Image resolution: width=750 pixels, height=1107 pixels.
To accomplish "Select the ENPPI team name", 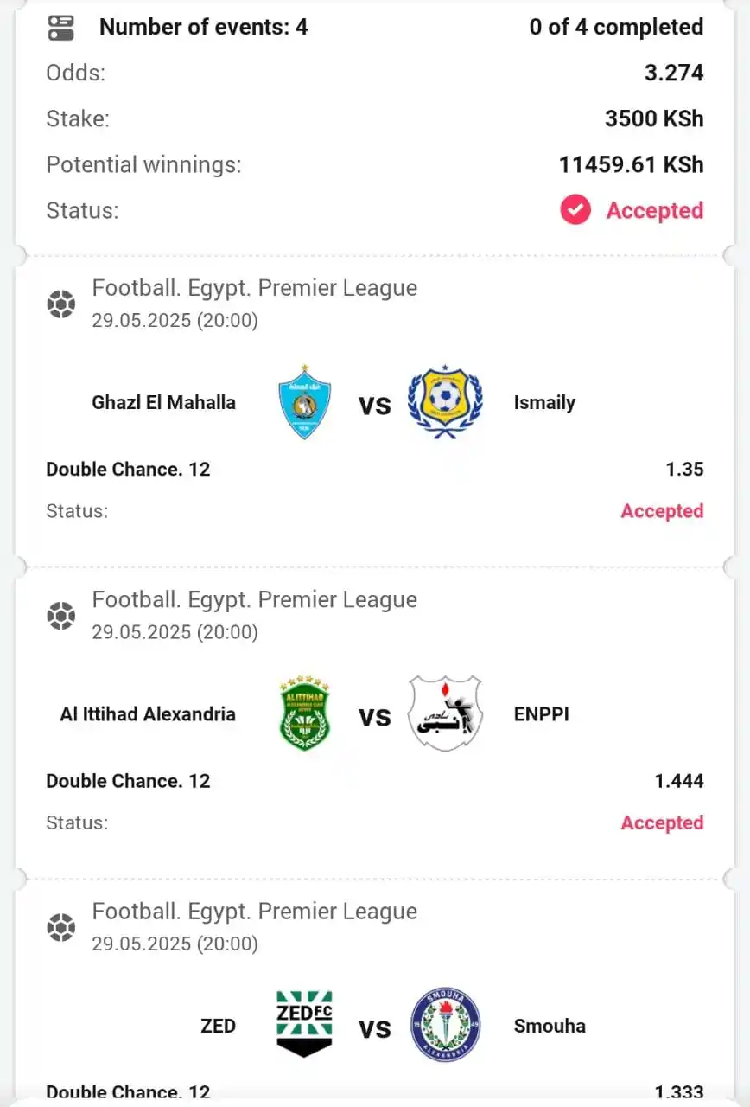I will pyautogui.click(x=542, y=714).
